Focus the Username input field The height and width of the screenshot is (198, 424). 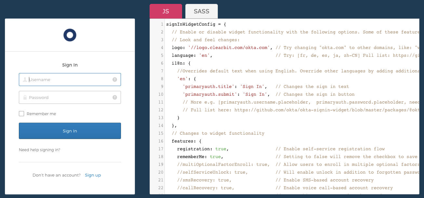[70, 80]
